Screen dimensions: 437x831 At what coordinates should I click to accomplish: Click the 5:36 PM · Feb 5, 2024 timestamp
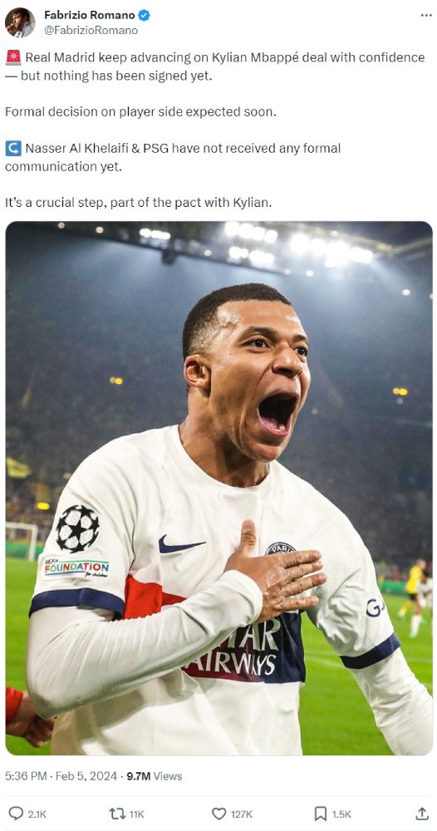pos(61,776)
